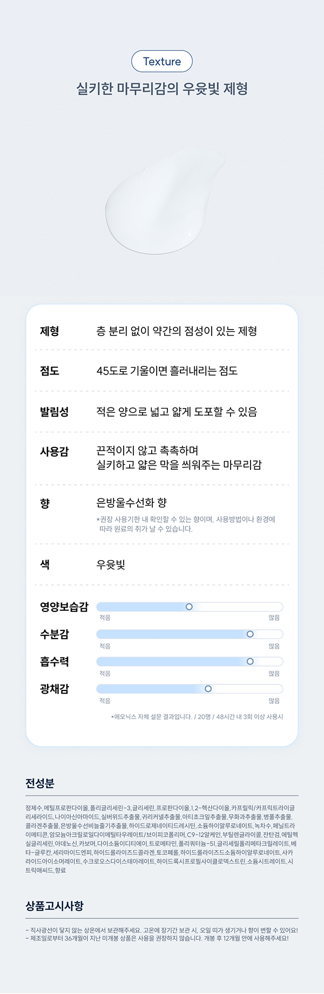Click the 상품고시사항 section heading
This screenshot has height=994, width=324.
pyautogui.click(x=55, y=906)
